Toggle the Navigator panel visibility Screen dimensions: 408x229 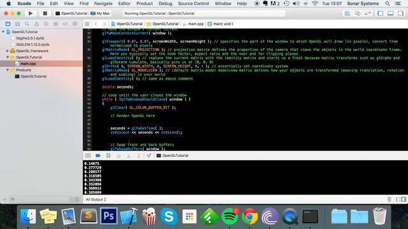(380, 13)
